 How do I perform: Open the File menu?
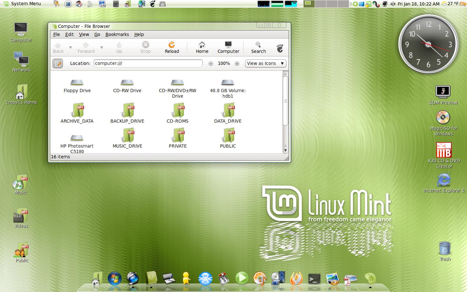(x=56, y=34)
